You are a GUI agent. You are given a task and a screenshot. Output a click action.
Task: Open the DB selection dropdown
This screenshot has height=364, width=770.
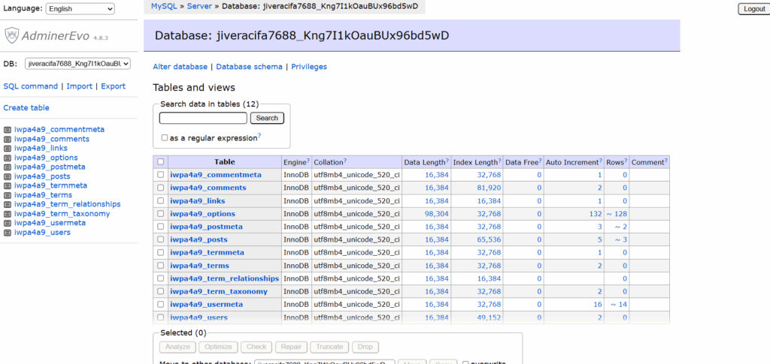78,63
